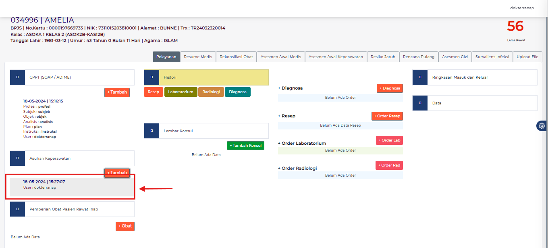The height and width of the screenshot is (248, 548).
Task: Click the icon beside Pemberian Obat Pasien Rawat Inap
Action: (17, 209)
